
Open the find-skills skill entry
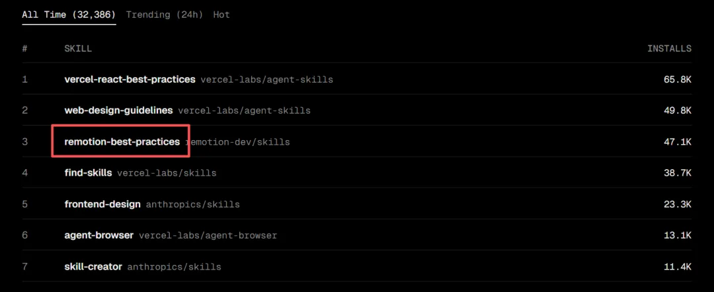point(88,173)
